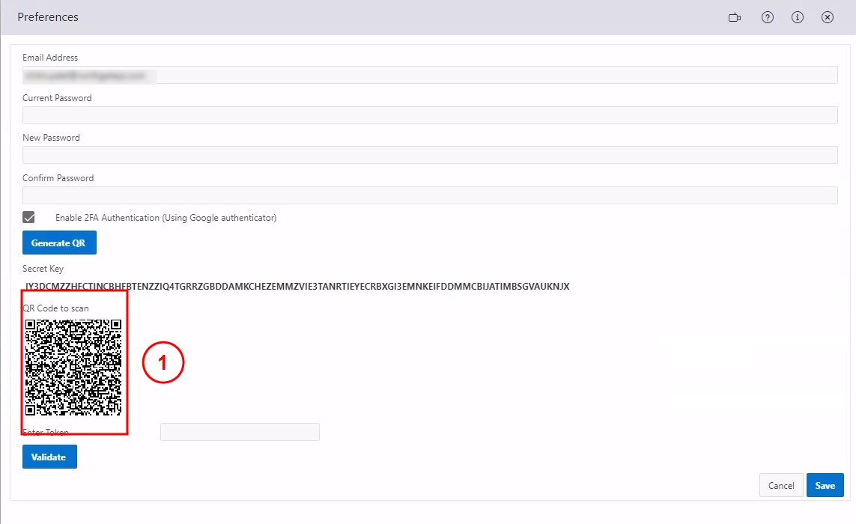Click the "QR Code to scan" label
The width and height of the screenshot is (856, 524).
coord(57,308)
